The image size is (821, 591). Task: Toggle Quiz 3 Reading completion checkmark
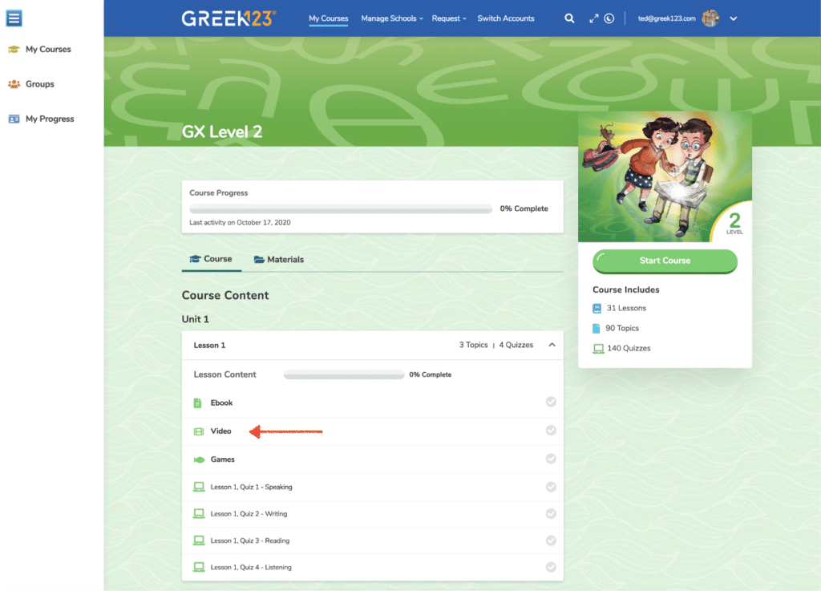point(551,540)
